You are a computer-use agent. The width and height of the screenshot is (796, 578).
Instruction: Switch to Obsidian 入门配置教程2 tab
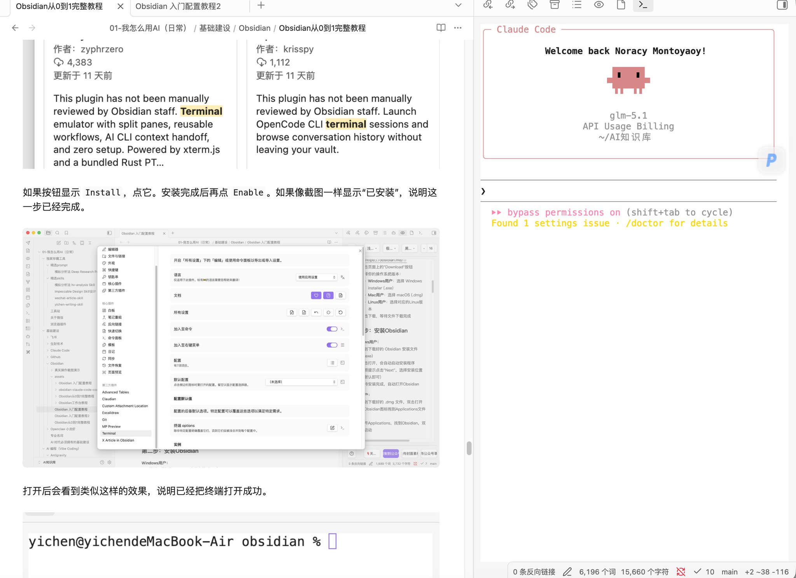pos(178,6)
